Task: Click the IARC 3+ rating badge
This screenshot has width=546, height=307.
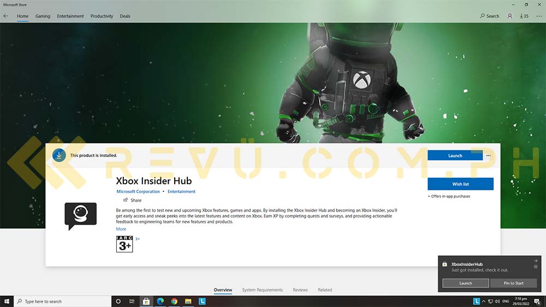Action: tap(124, 244)
